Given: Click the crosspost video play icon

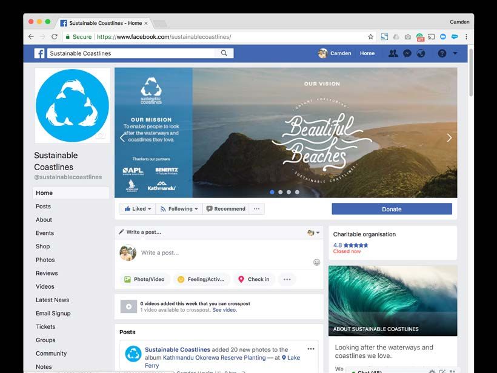Looking at the screenshot, I should (128, 306).
